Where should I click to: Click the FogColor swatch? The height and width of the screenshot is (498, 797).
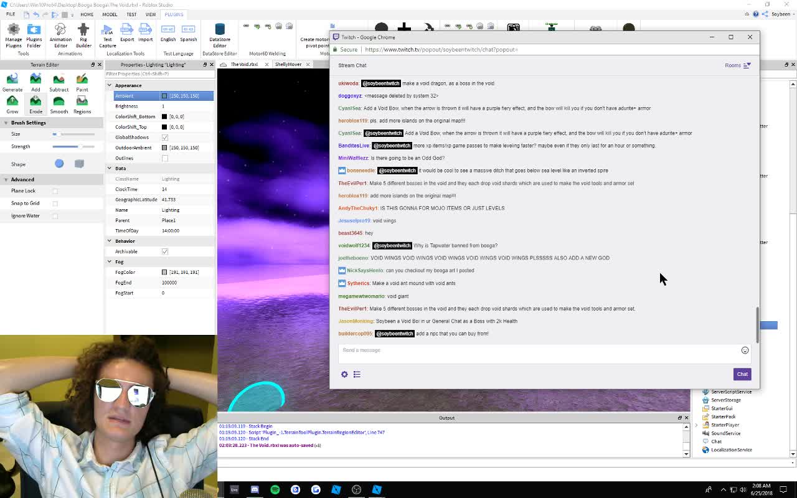pyautogui.click(x=164, y=272)
